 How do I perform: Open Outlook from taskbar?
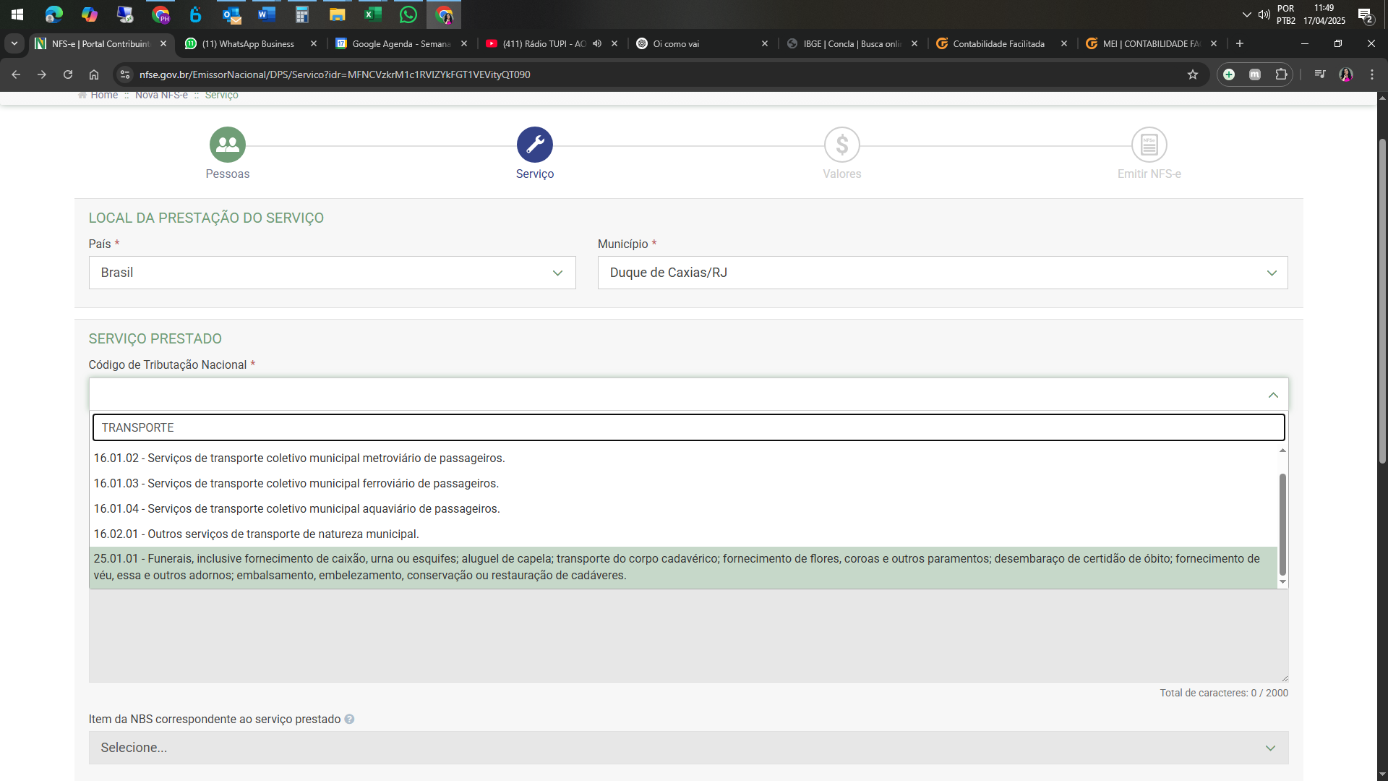point(231,14)
